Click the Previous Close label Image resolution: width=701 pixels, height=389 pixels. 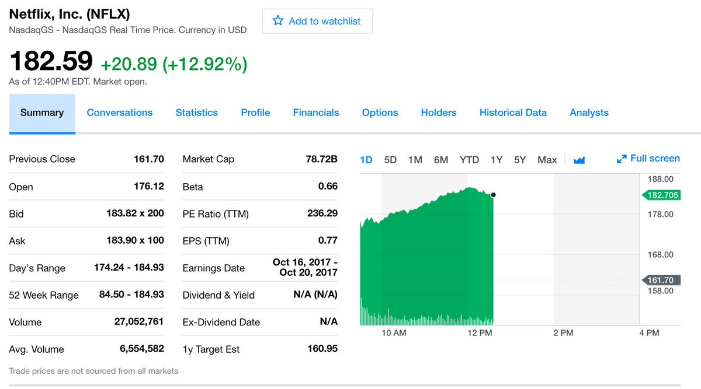(x=42, y=159)
